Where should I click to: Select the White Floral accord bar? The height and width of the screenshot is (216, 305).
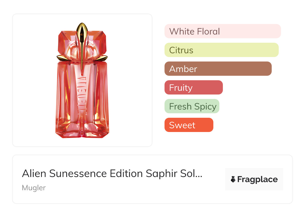pyautogui.click(x=222, y=31)
